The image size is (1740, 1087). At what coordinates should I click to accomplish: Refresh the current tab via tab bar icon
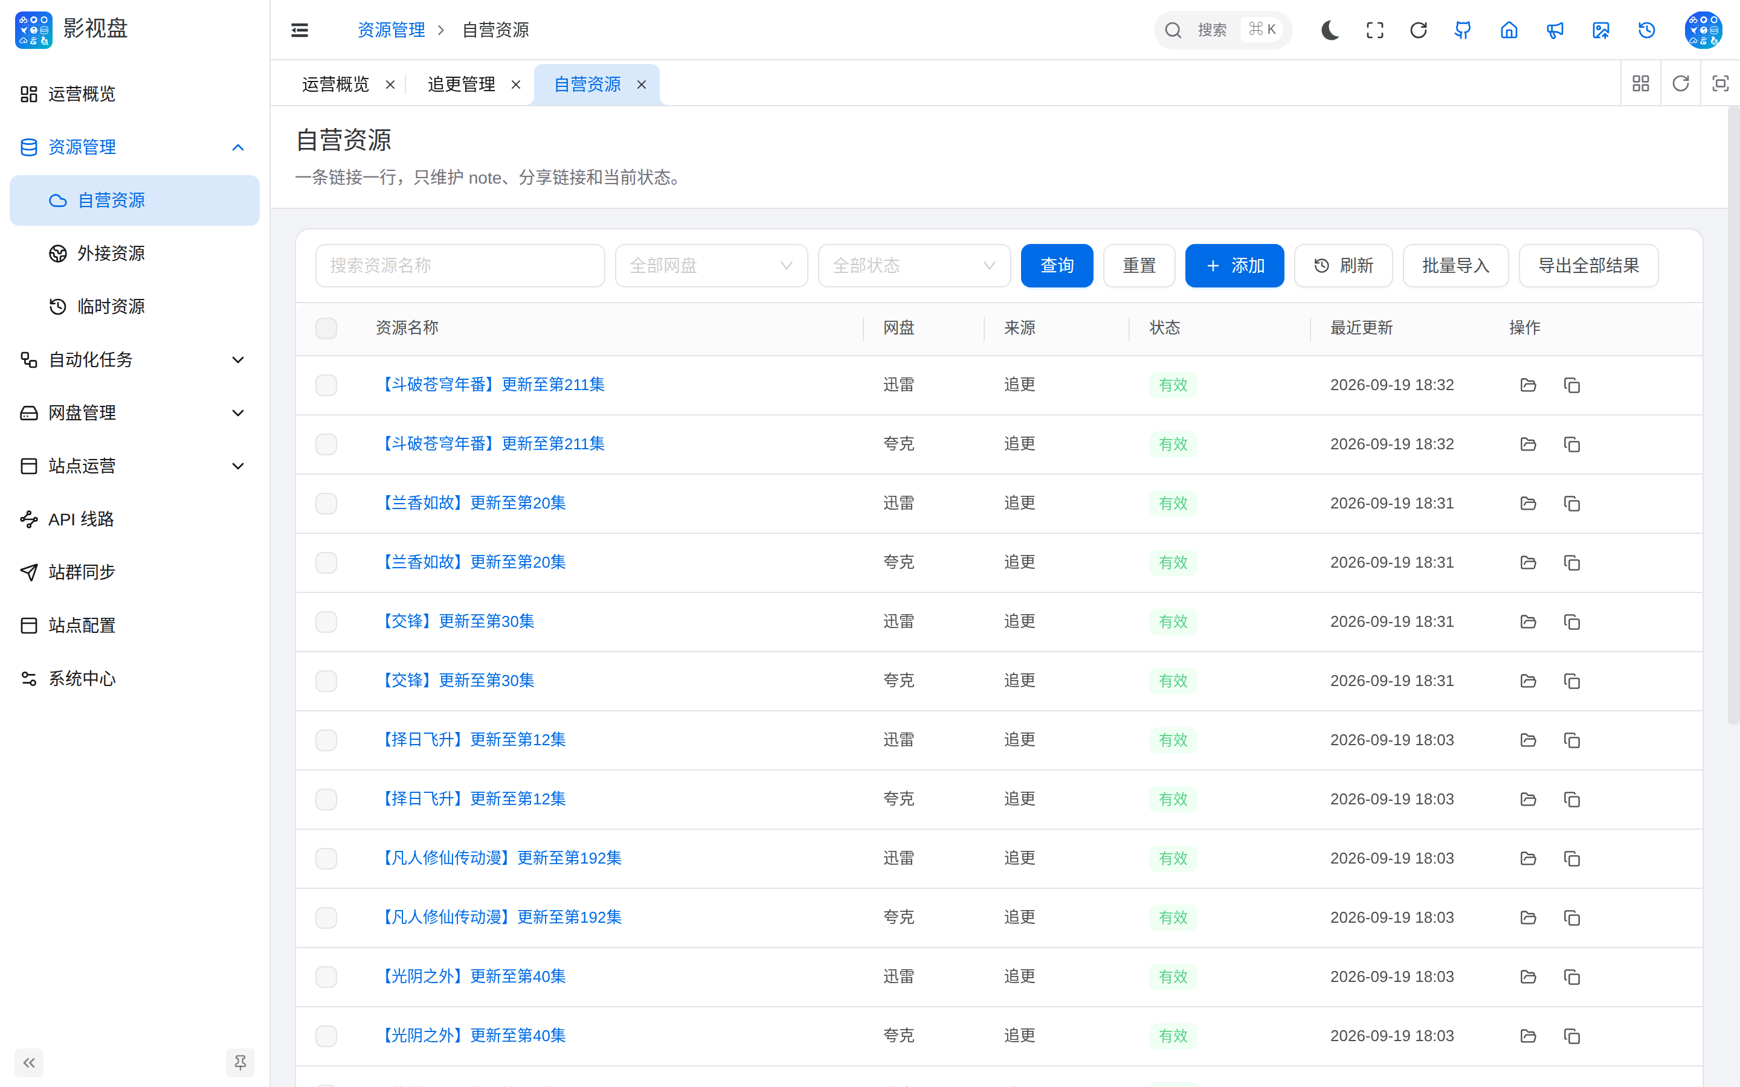1681,83
